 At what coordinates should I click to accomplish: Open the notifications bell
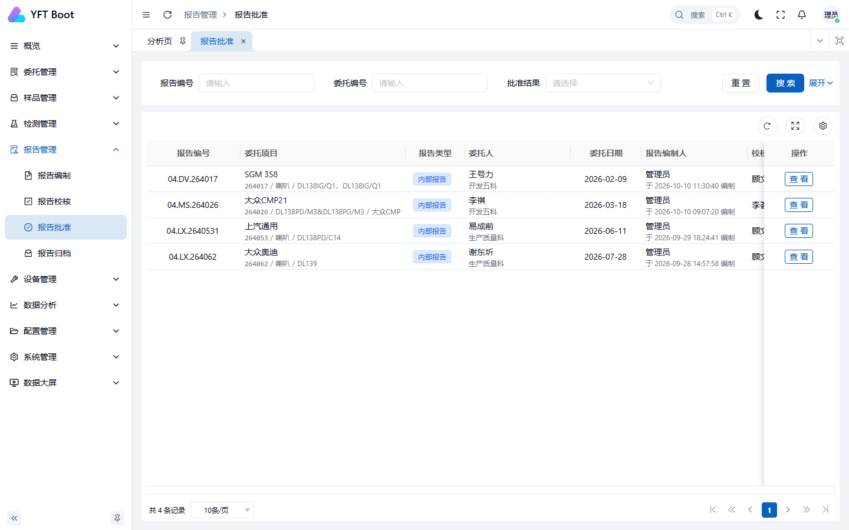(x=802, y=15)
